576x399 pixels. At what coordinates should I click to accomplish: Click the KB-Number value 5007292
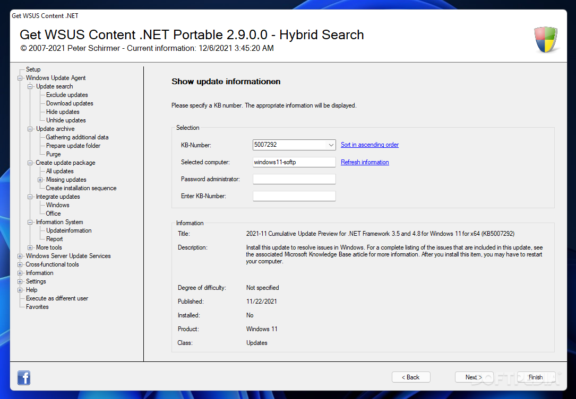tap(265, 145)
